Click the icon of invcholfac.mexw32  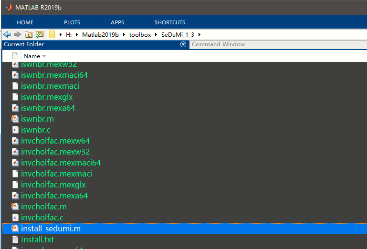pos(15,152)
